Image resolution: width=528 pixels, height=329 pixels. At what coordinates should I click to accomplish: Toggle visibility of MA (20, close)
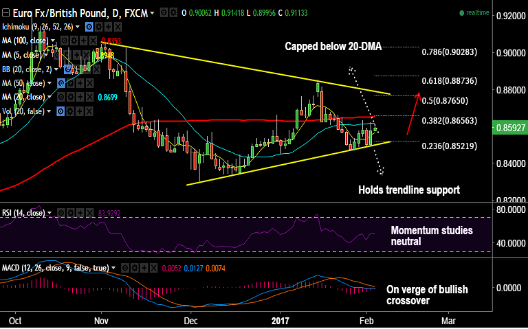[x=61, y=98]
